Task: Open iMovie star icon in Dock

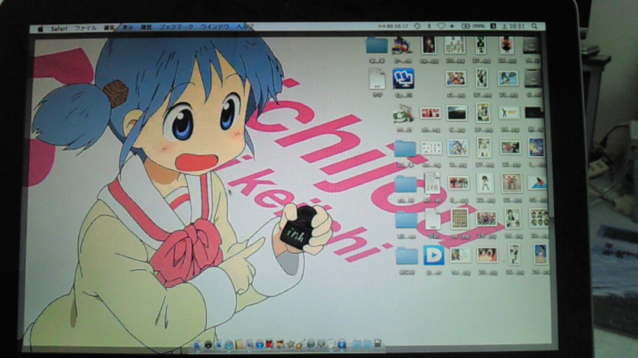Action: 290,345
